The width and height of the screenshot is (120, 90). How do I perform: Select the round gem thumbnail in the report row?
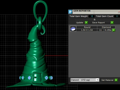click(x=73, y=29)
